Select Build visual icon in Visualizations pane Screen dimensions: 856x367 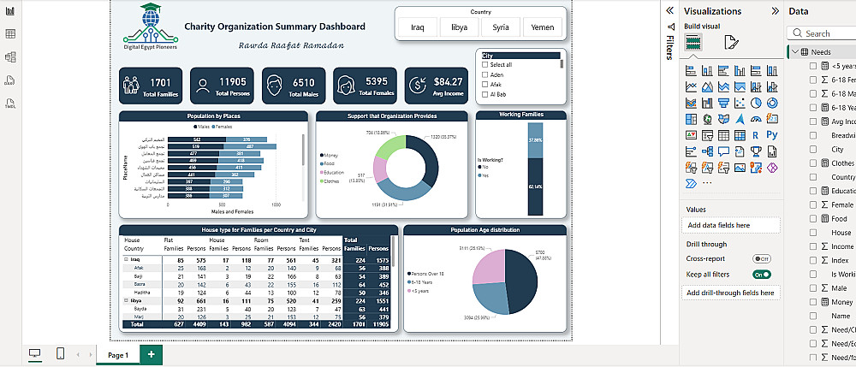coord(693,42)
